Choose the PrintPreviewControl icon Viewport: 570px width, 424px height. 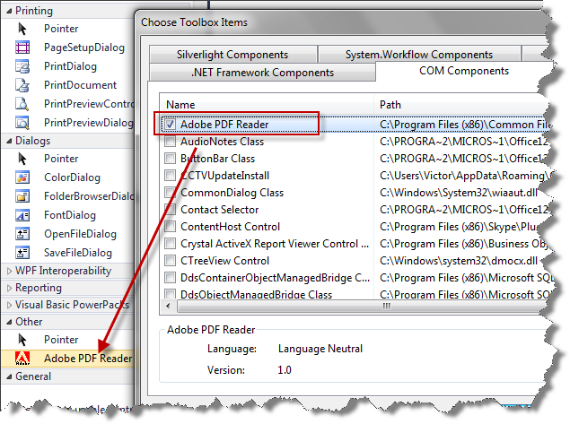22,104
